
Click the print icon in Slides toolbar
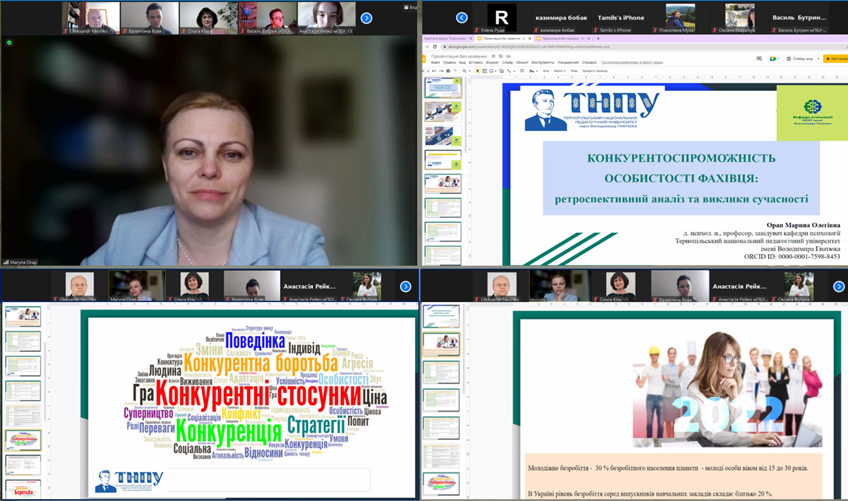448,71
